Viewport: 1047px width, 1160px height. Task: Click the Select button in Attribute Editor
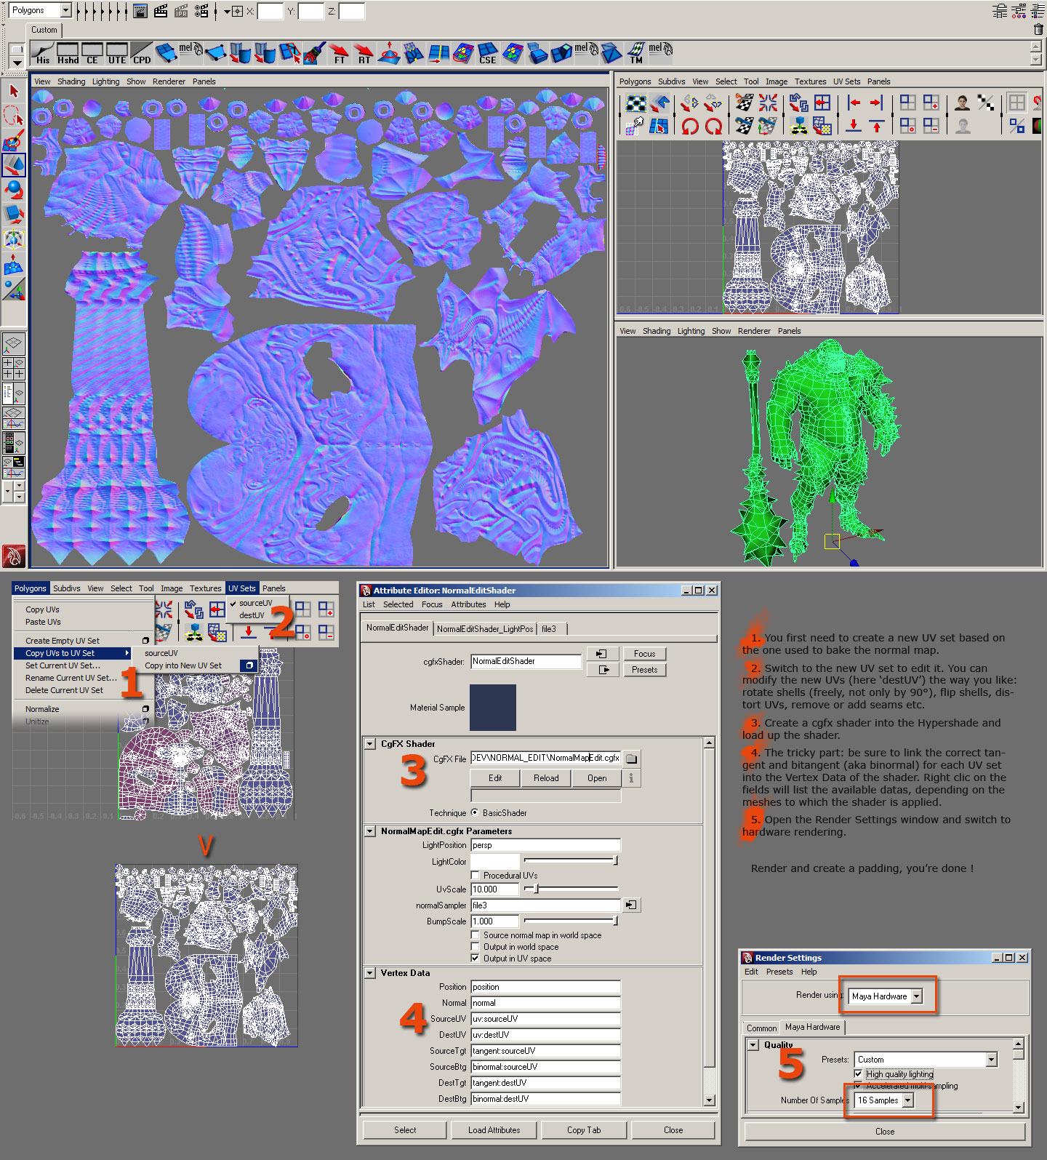(405, 1130)
